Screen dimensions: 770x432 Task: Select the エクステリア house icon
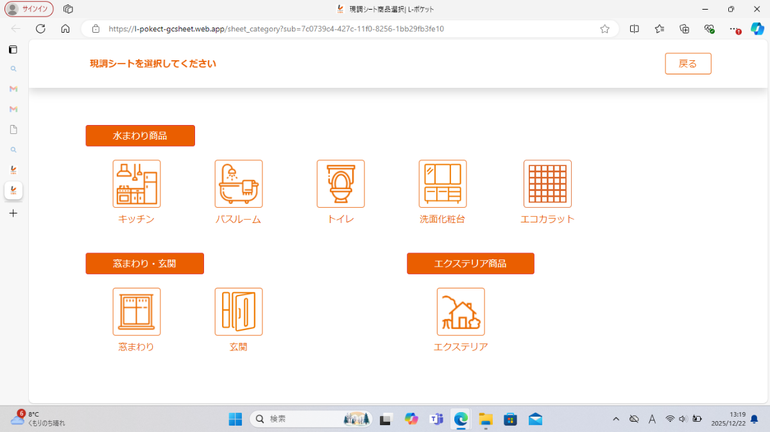[x=461, y=312]
